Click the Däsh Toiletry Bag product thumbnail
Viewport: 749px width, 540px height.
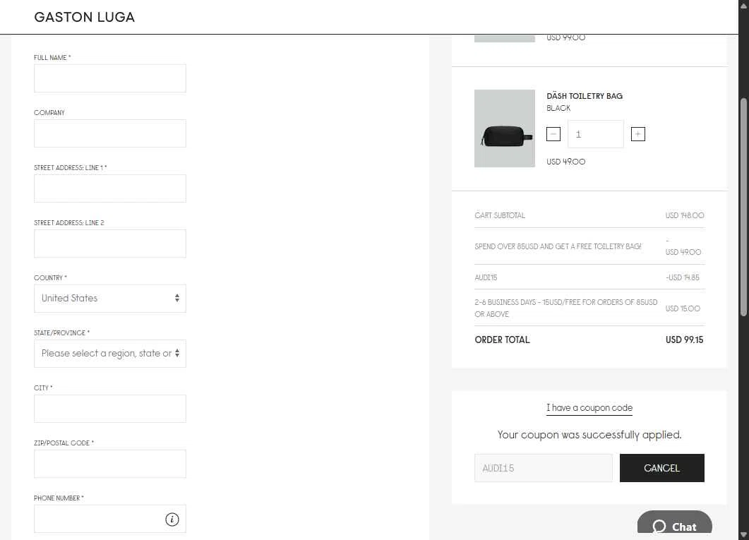pyautogui.click(x=505, y=128)
